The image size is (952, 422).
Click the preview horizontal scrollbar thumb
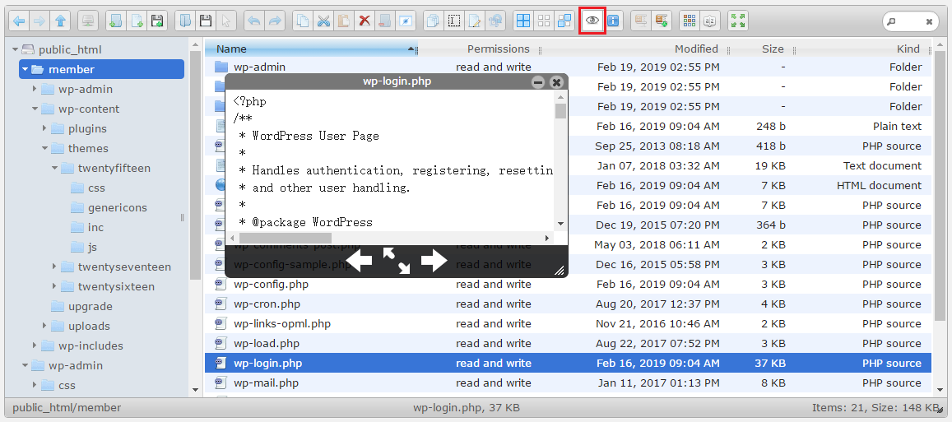286,238
